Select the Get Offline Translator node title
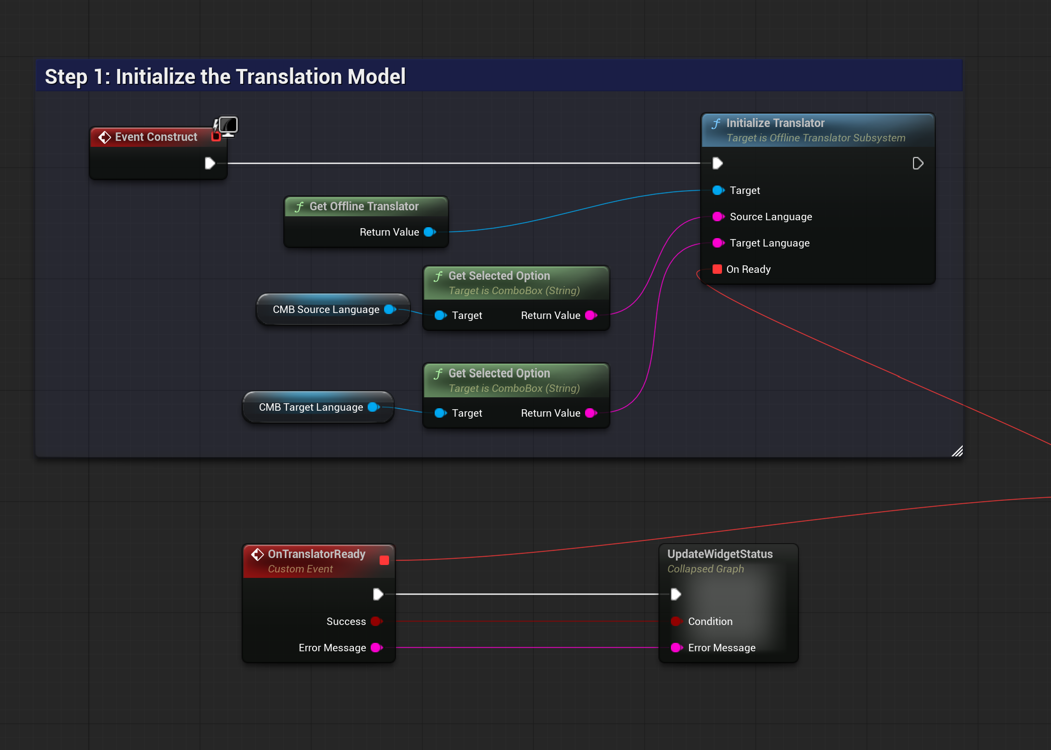 tap(364, 206)
